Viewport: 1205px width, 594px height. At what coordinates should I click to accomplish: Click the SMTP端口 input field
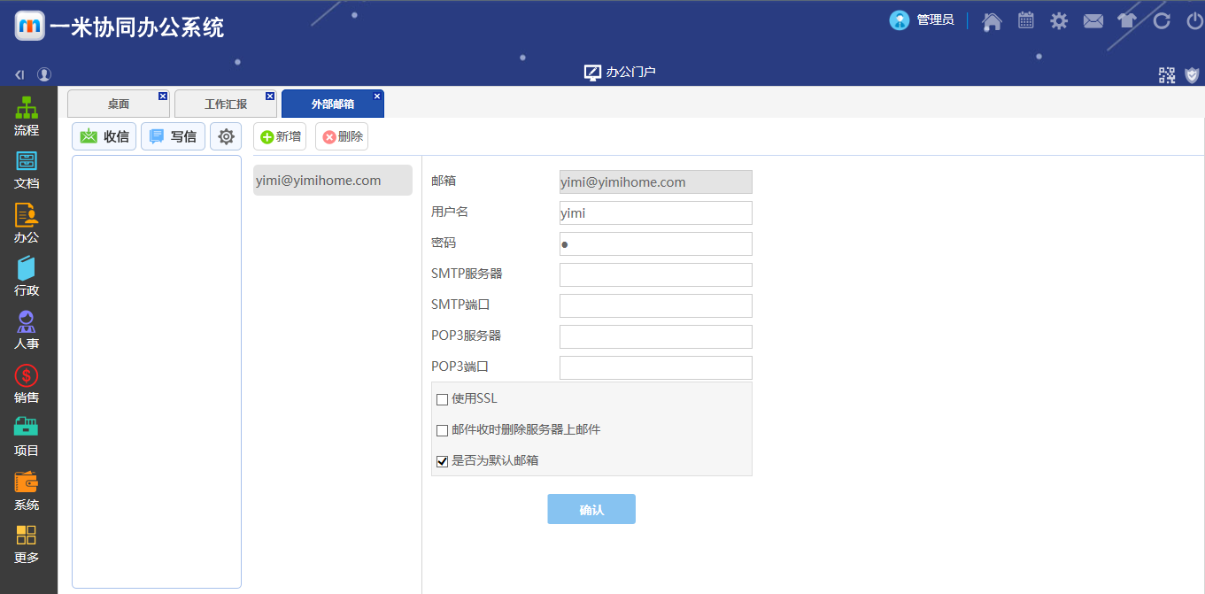click(656, 305)
